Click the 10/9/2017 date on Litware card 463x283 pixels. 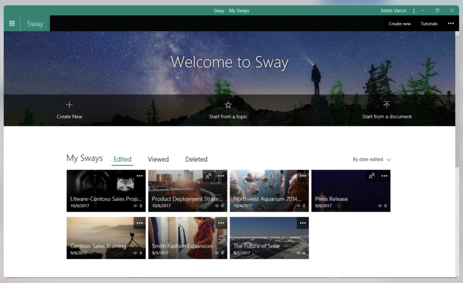tap(80, 206)
